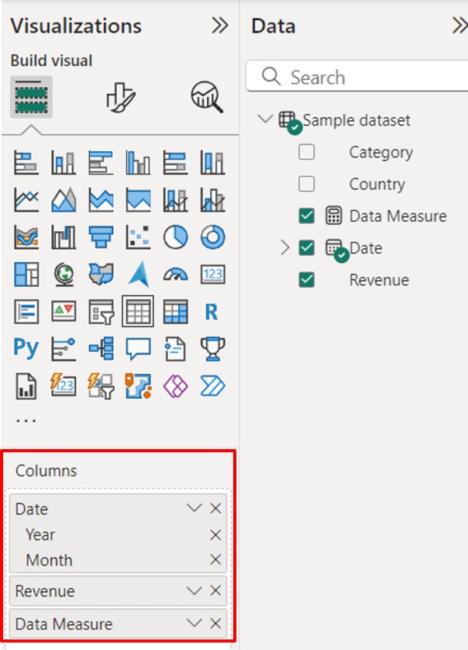This screenshot has height=650, width=468.
Task: Check the Category field checkbox
Action: click(307, 152)
